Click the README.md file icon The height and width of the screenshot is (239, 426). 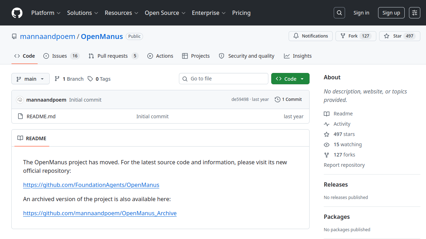coord(20,116)
